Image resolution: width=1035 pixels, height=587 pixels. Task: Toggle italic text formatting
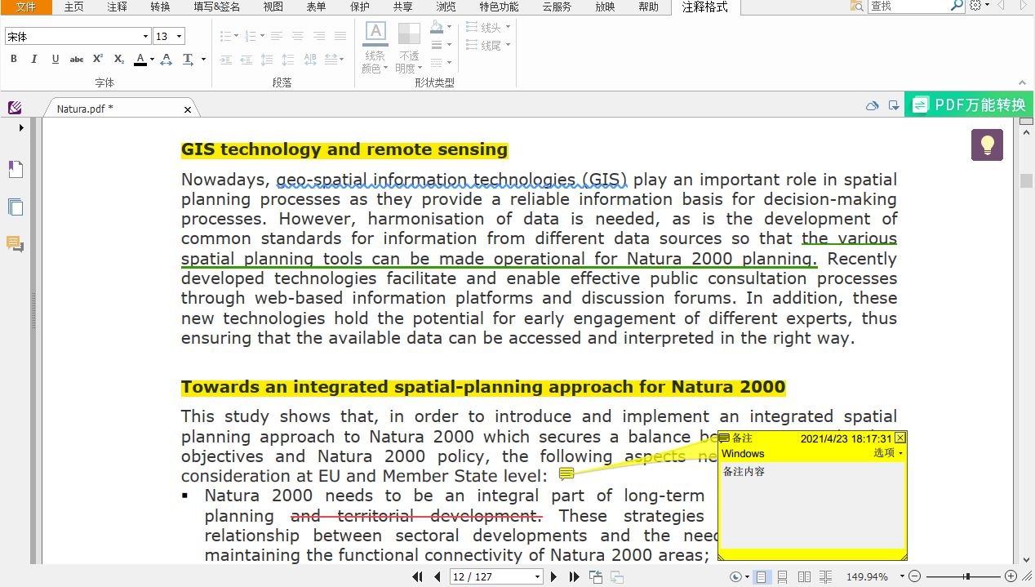(x=34, y=59)
